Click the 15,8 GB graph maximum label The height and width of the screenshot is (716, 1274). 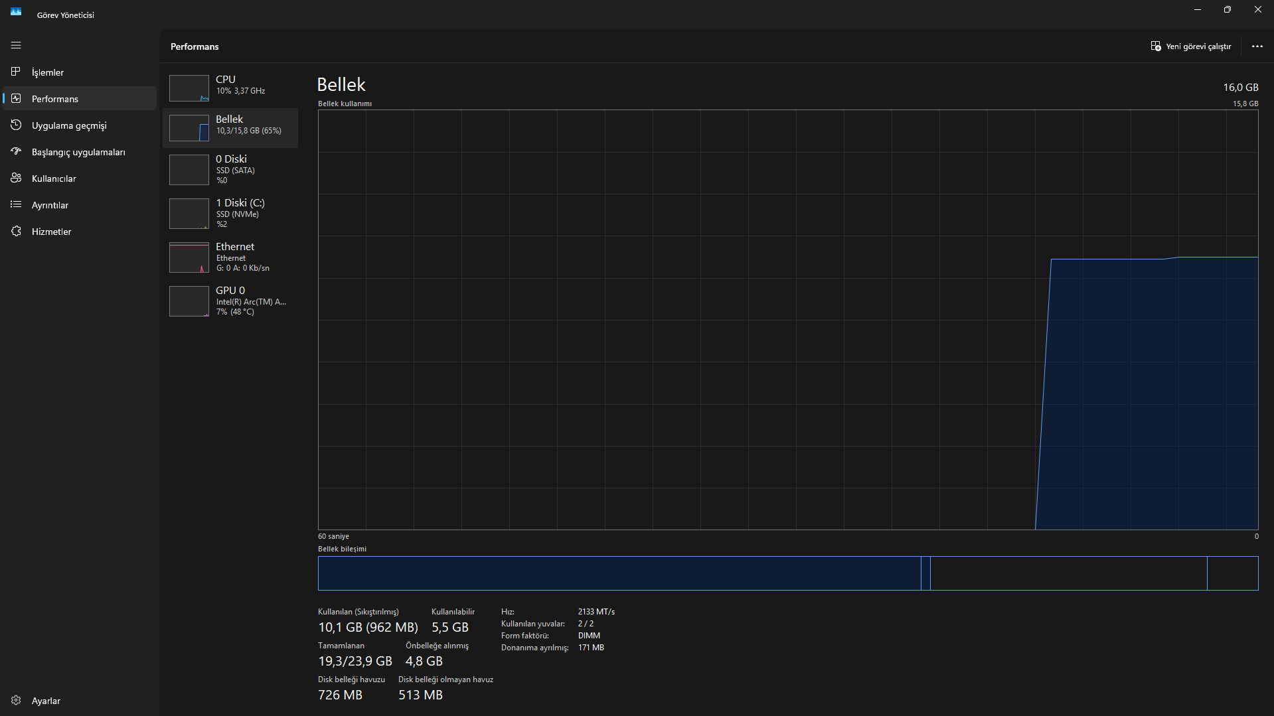pos(1245,104)
